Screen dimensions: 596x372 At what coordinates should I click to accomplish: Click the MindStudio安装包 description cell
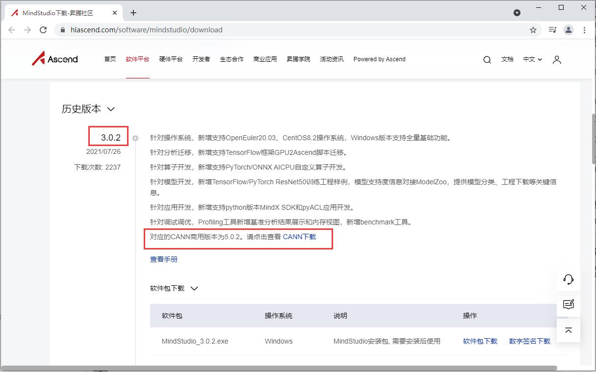tap(387, 341)
